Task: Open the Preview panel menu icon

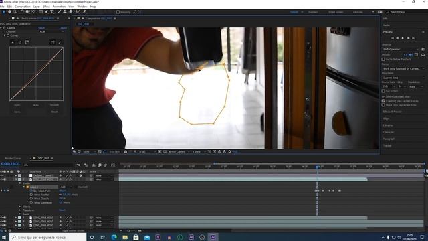Action: click(423, 32)
